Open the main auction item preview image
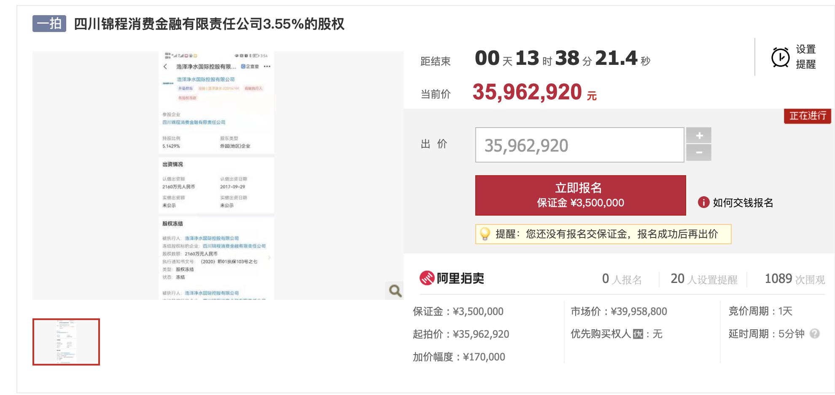835x395 pixels. coord(217,176)
